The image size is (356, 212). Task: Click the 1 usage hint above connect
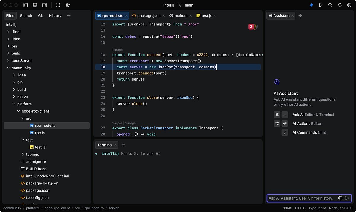coord(117,50)
